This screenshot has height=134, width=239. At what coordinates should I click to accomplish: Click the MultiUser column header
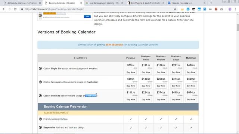point(191,58)
